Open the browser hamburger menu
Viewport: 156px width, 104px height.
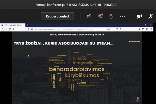(151, 29)
